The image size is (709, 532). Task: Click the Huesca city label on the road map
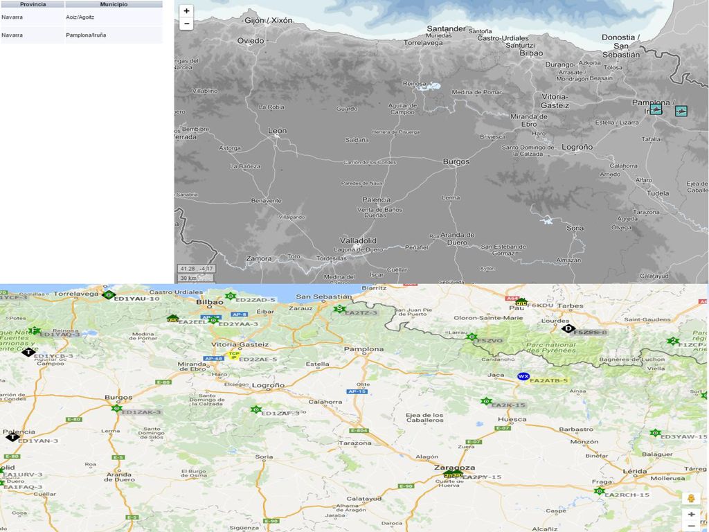pyautogui.click(x=512, y=419)
